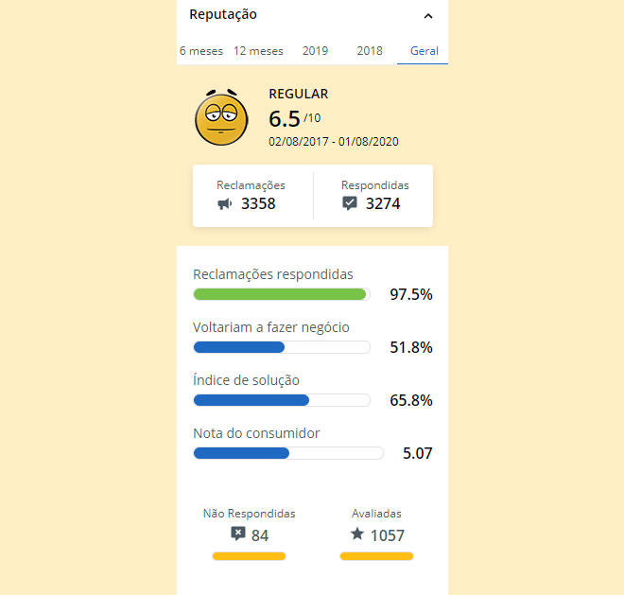Open the 2019 reputation tab
Screen dimensions: 624x595
(x=315, y=51)
